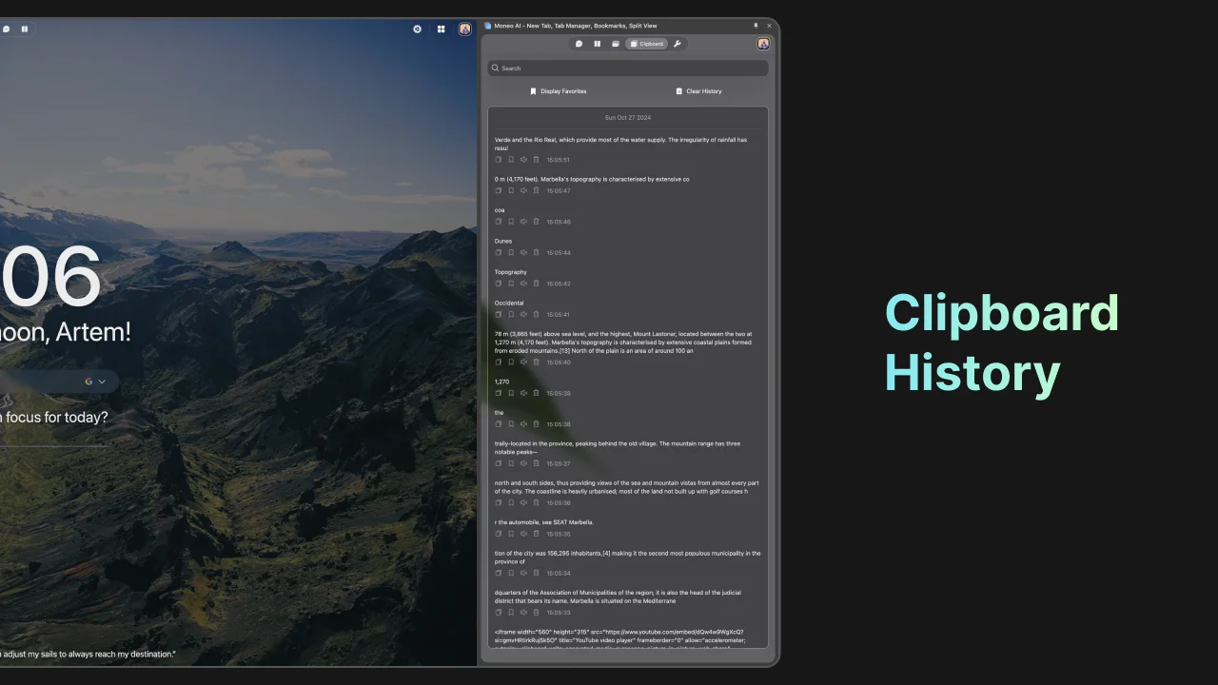Viewport: 1218px width, 685px height.
Task: Copy the 'Dunes' clipboard entry
Action: click(498, 252)
